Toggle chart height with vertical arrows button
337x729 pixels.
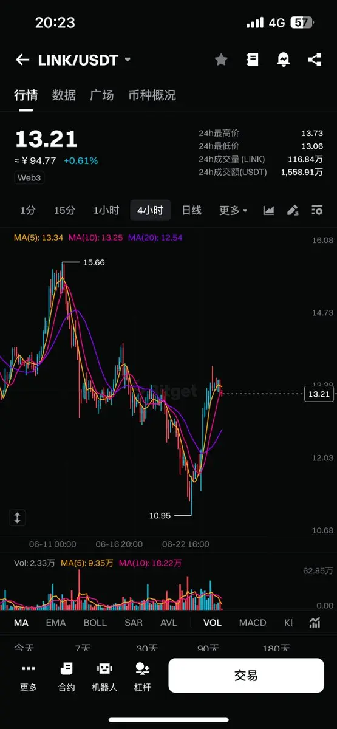click(17, 518)
